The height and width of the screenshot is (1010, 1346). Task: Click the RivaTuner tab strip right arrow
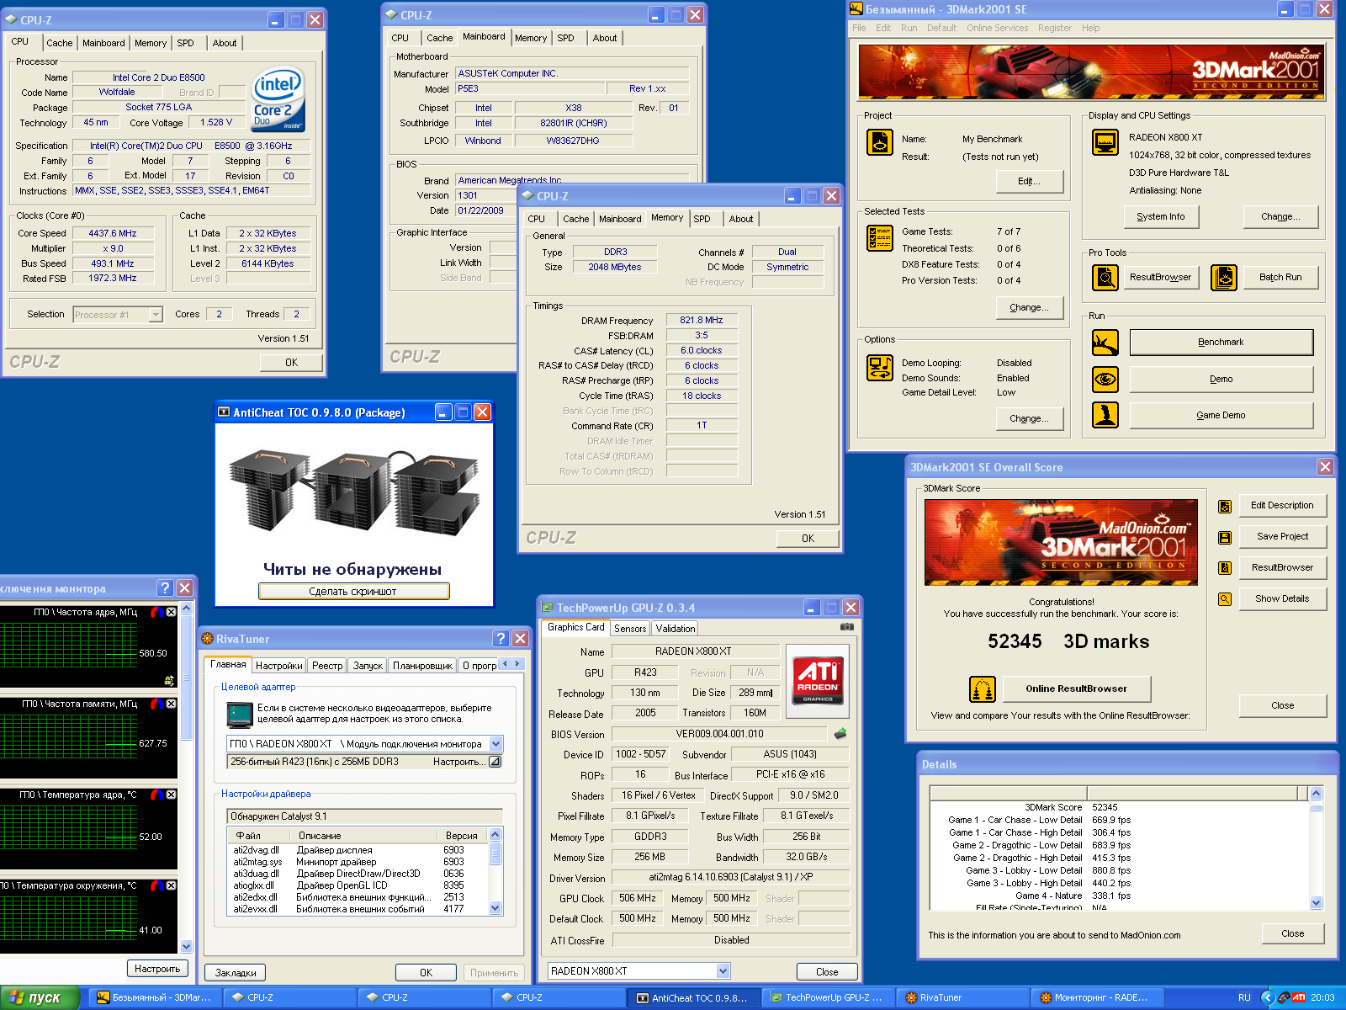click(x=518, y=664)
